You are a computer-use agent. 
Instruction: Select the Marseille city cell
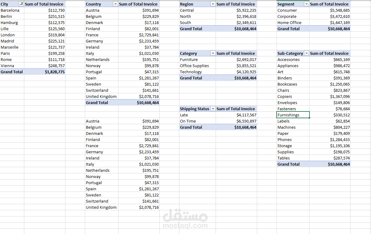click(x=12, y=47)
